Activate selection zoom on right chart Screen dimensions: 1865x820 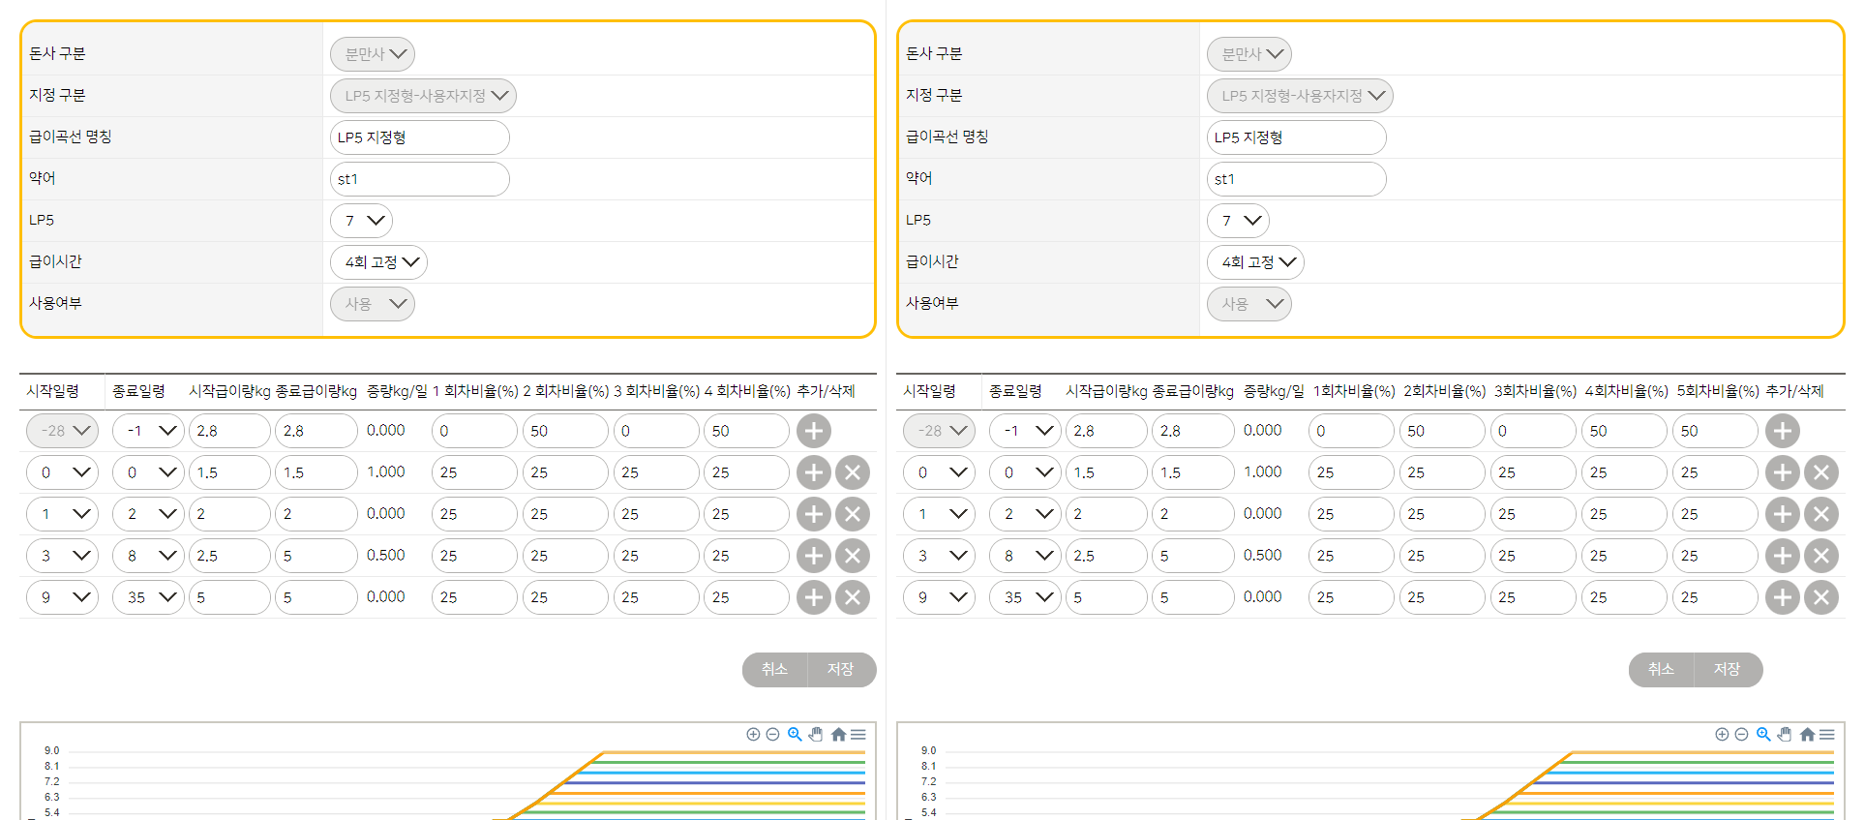point(1763,735)
